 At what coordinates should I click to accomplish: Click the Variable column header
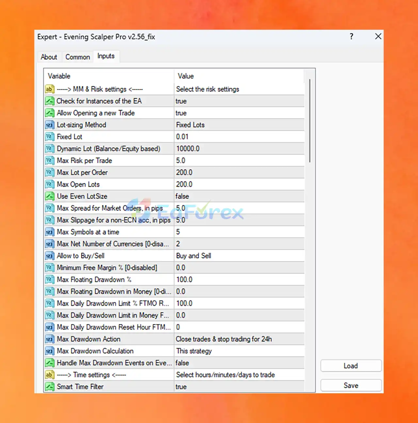point(109,76)
